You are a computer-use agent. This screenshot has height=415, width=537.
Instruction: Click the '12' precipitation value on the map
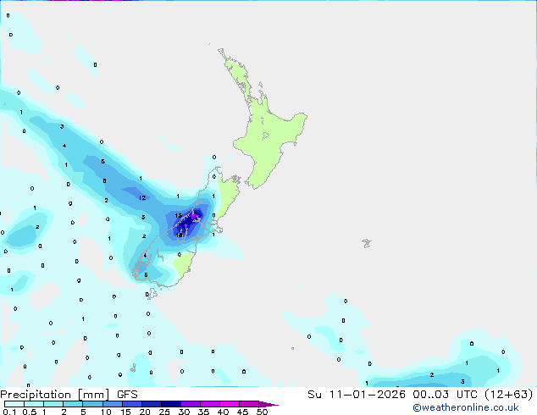(142, 197)
